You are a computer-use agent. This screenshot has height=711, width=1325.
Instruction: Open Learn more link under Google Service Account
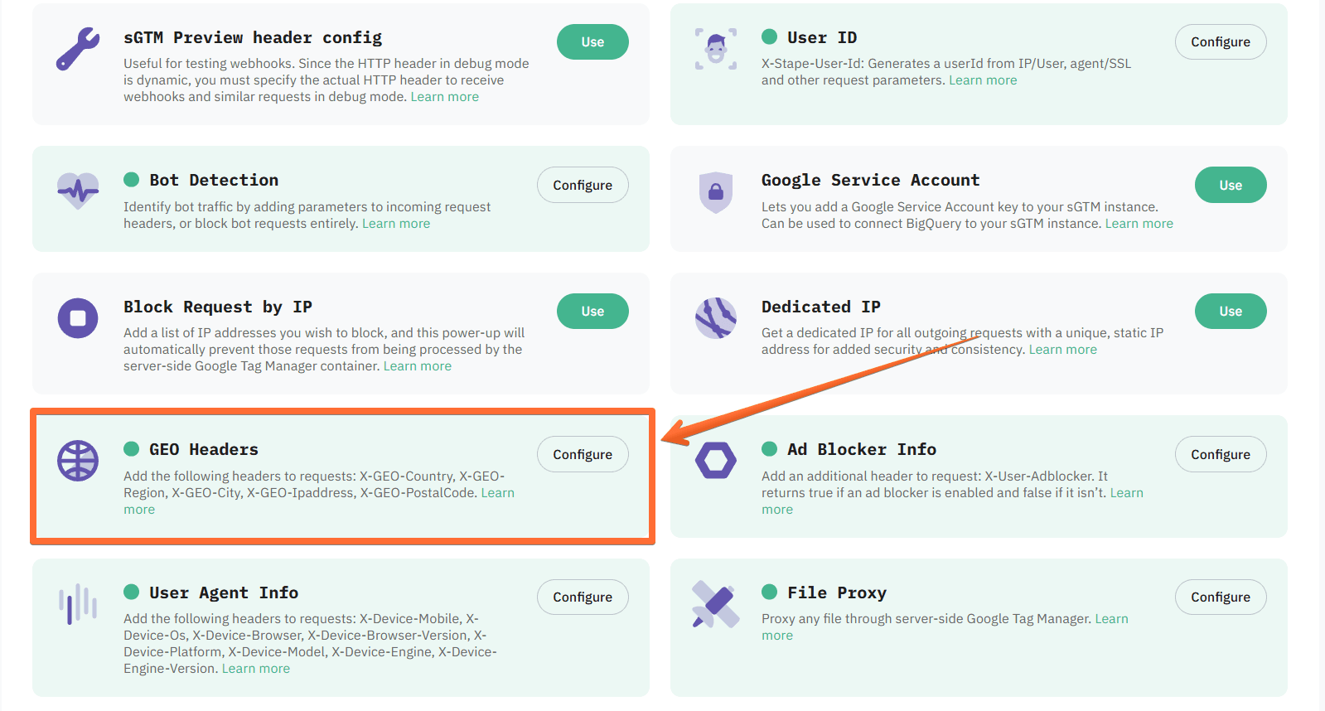[1139, 224]
